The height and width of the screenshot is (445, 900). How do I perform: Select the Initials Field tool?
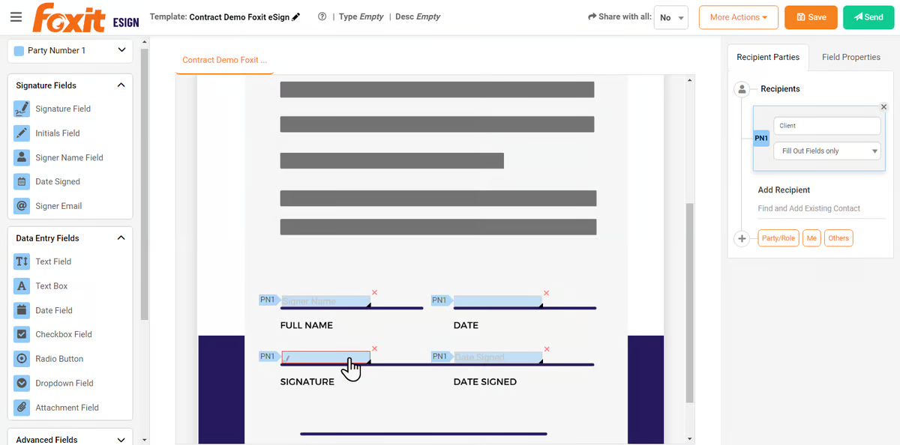point(22,133)
